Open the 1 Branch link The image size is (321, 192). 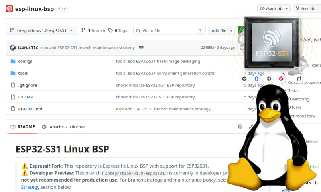[x=93, y=30]
